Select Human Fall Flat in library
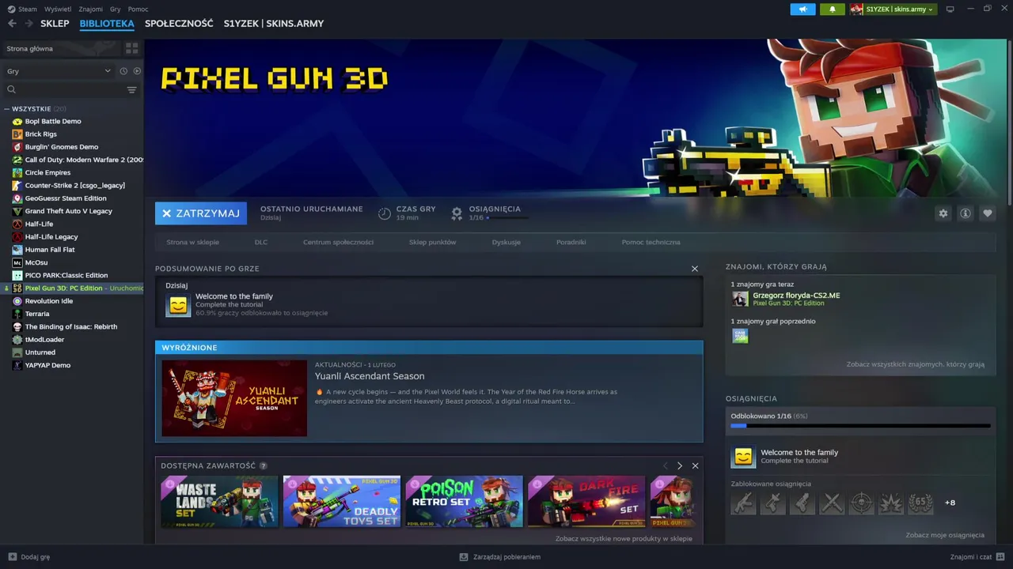1013x569 pixels. tap(50, 250)
